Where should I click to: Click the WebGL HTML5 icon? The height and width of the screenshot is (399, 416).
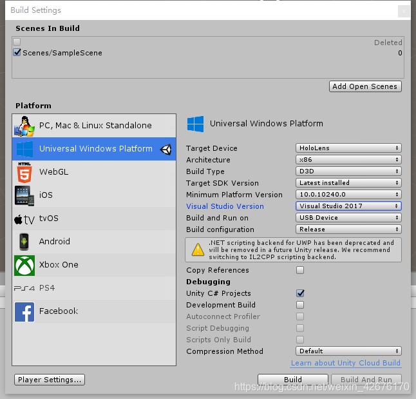coord(24,172)
